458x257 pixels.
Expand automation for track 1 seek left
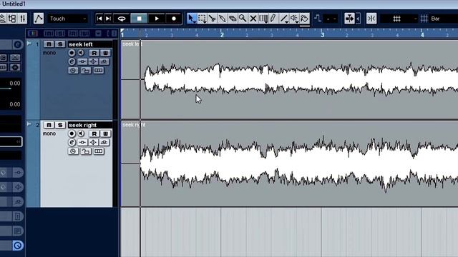point(29,44)
